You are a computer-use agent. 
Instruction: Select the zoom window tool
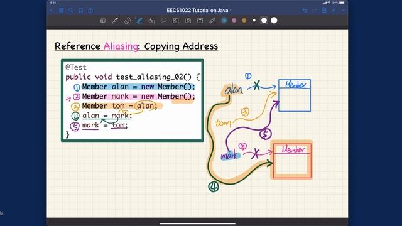click(x=103, y=21)
